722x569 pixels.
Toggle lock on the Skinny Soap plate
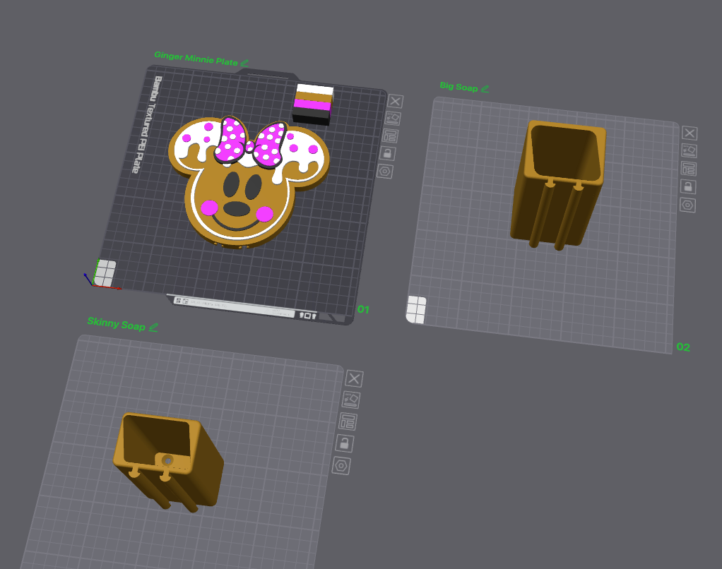tap(344, 443)
